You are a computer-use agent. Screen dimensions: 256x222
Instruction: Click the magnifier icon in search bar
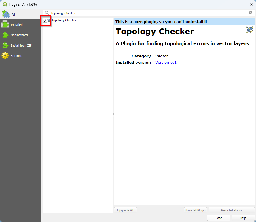[x=47, y=13]
